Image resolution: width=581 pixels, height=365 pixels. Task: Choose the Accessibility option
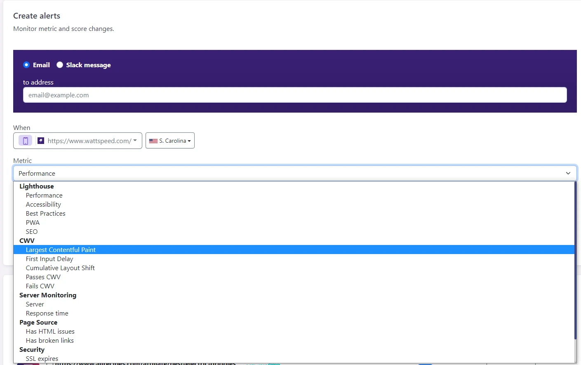click(294, 205)
